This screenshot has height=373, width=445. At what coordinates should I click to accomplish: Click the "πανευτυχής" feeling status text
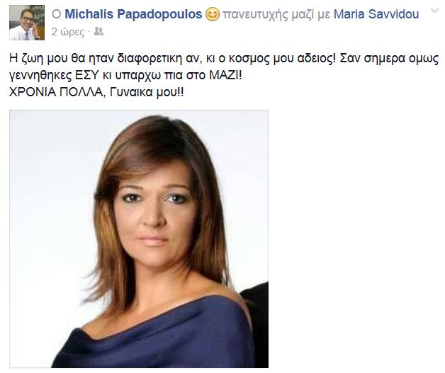255,15
